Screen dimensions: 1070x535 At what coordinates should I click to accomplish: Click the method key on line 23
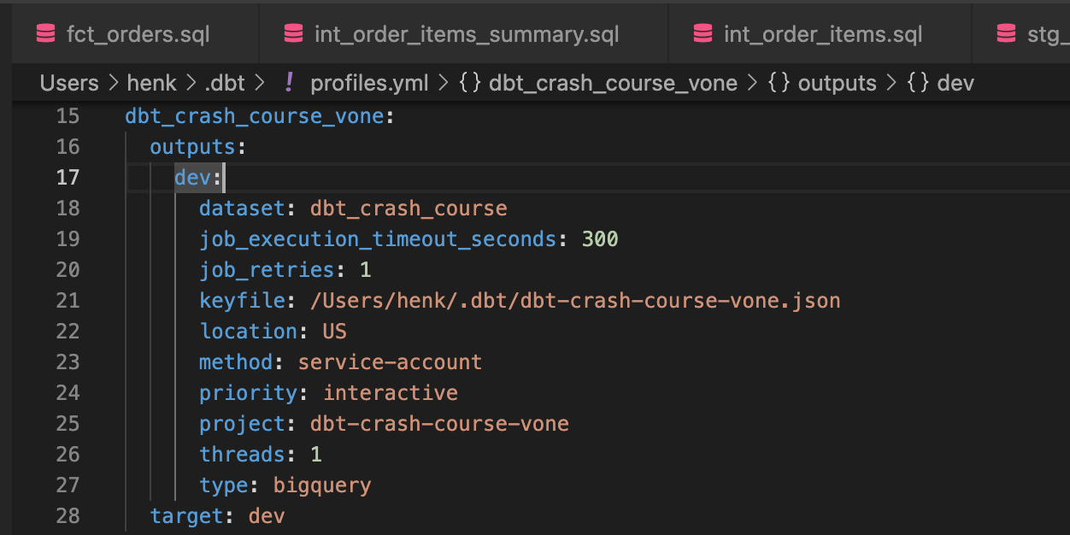point(236,362)
